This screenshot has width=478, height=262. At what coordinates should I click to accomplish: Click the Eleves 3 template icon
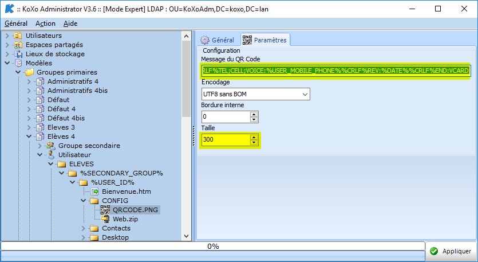coord(40,127)
